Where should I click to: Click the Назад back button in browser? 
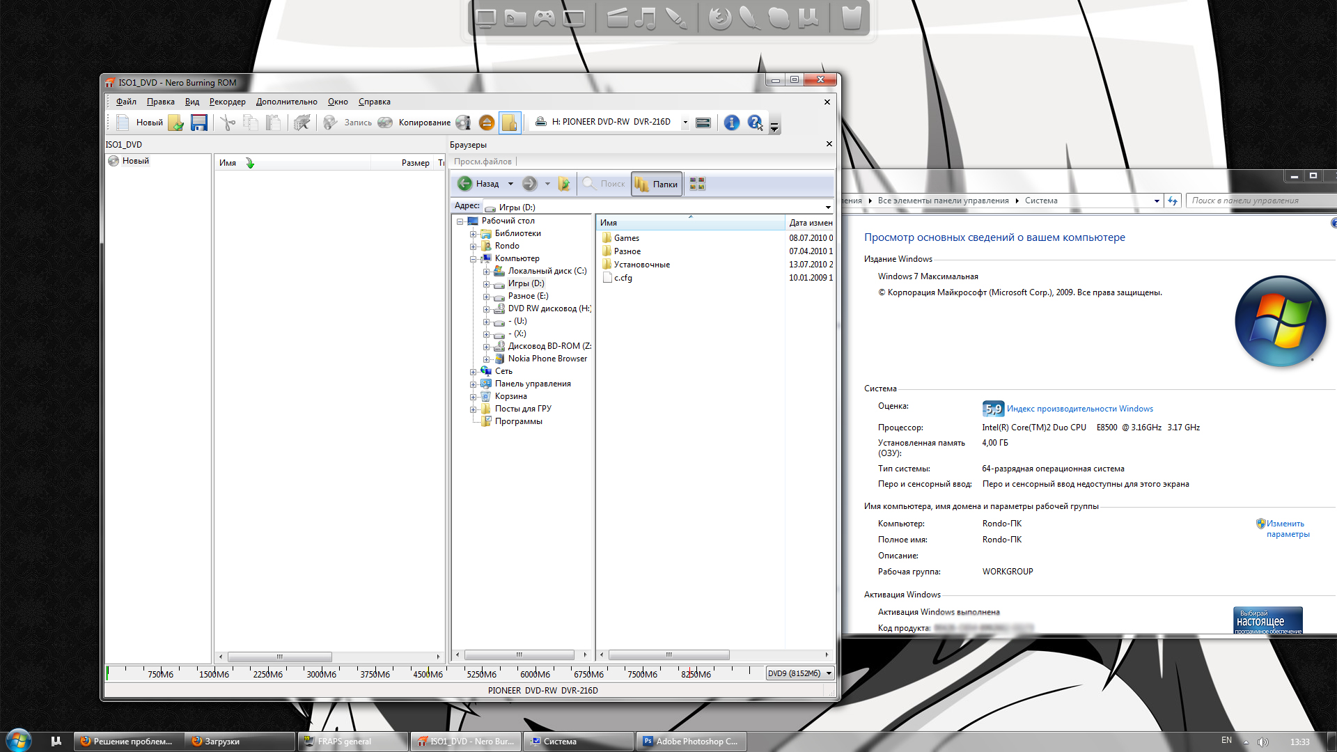click(x=479, y=184)
